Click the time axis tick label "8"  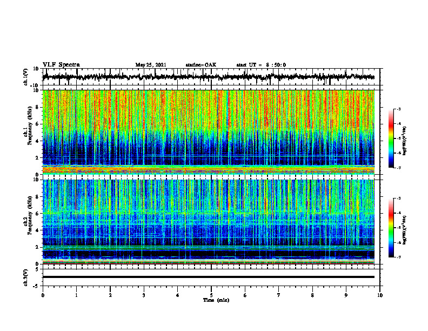(312, 295)
